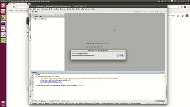The image size is (190, 107).
Task: Open More information about migrating to Gradle link
Action: click(56, 80)
